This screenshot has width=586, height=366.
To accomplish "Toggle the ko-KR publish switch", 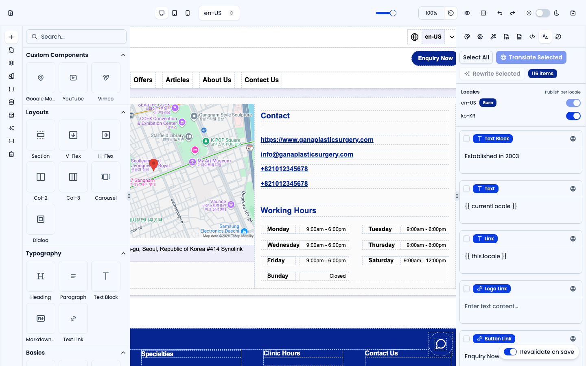I will [573, 116].
